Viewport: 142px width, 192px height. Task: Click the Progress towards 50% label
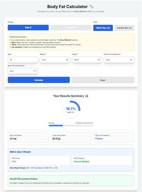[84, 123]
